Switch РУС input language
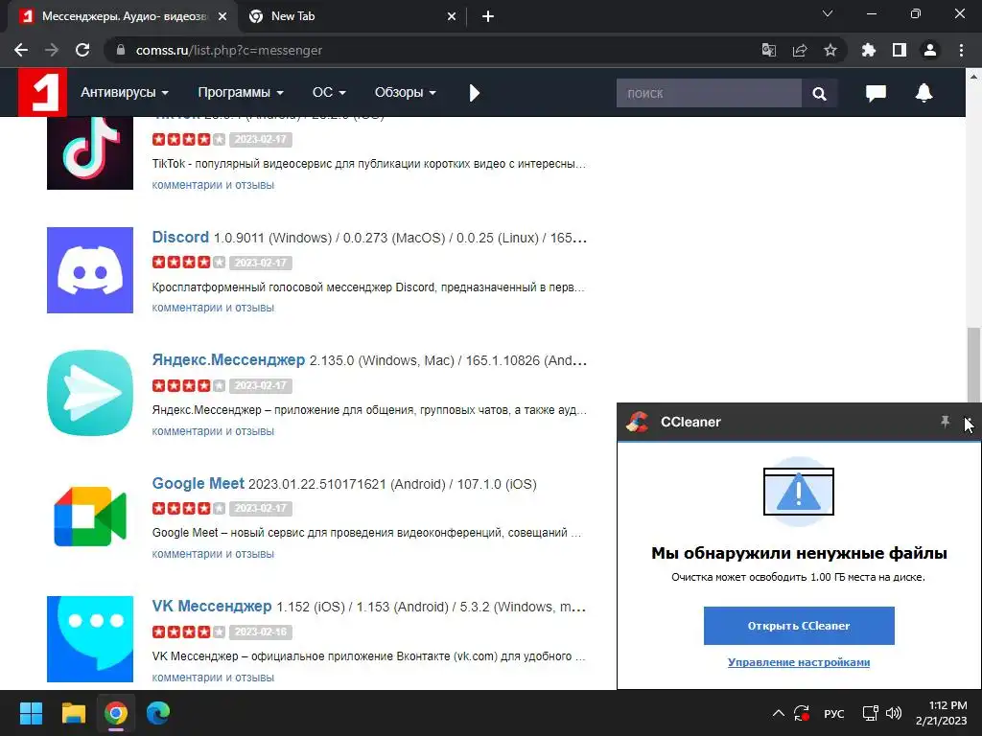 pyautogui.click(x=833, y=713)
